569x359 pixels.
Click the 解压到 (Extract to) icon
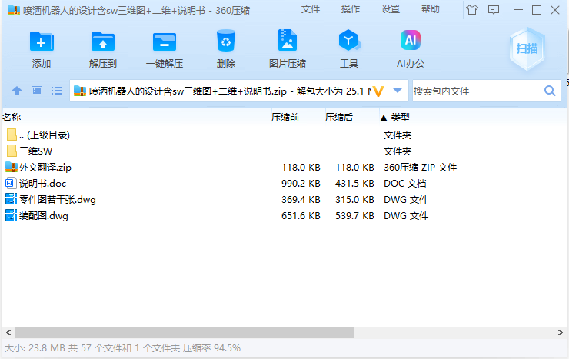tap(103, 42)
